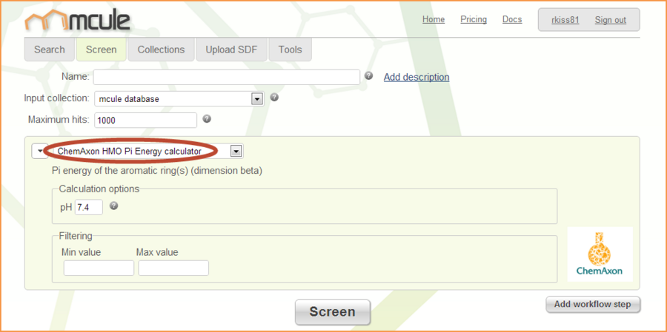The height and width of the screenshot is (332, 667).
Task: Click into the Name text field
Action: pyautogui.click(x=226, y=77)
